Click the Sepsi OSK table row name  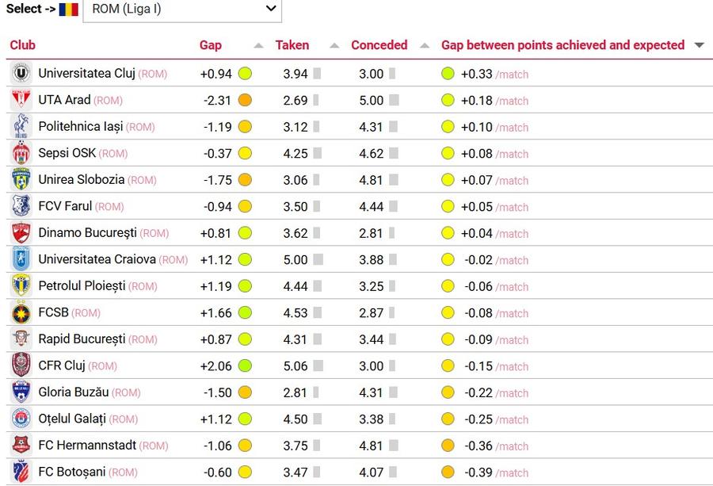(67, 153)
